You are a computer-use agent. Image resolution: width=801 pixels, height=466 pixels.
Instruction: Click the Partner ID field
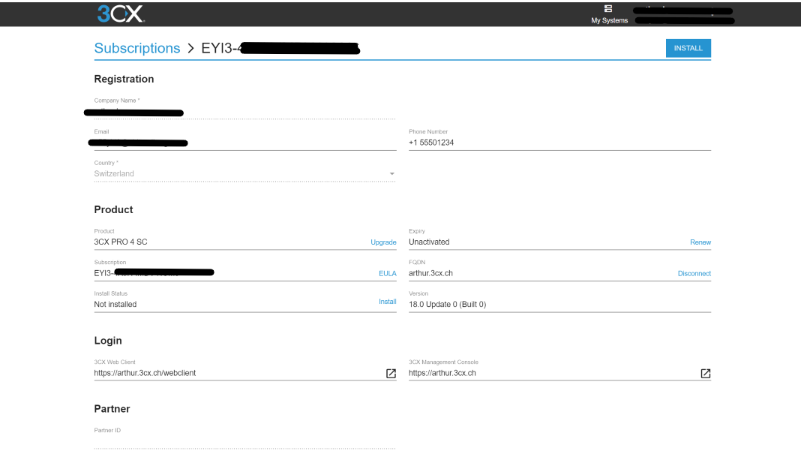click(244, 441)
